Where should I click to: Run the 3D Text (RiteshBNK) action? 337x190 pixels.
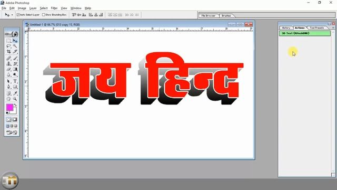click(305, 33)
